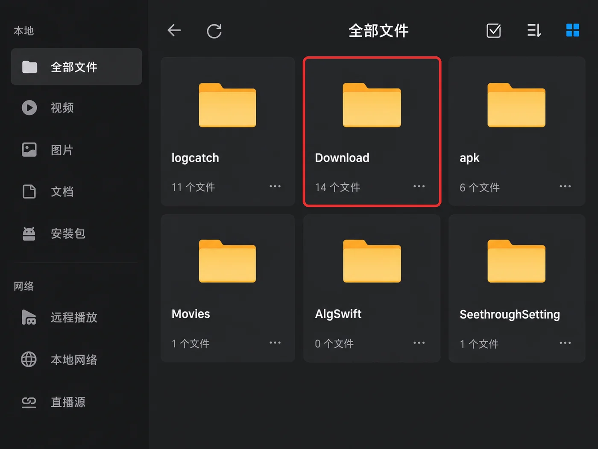Select 全部文件 in the sidebar

pos(76,67)
